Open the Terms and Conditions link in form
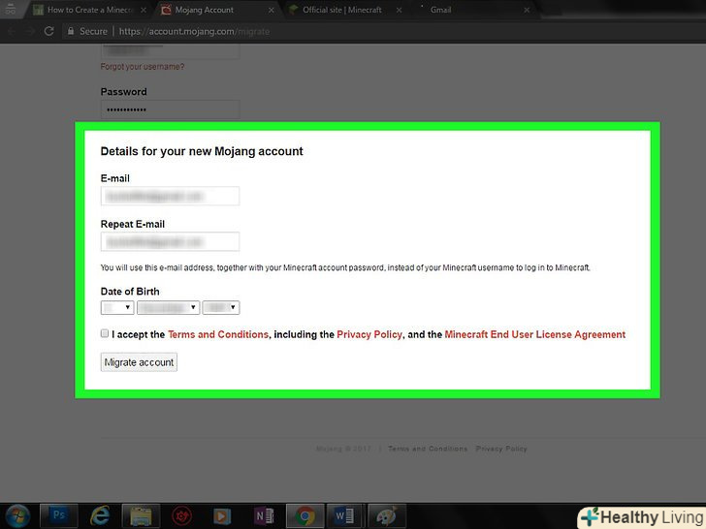Image resolution: width=706 pixels, height=529 pixels. tap(218, 334)
